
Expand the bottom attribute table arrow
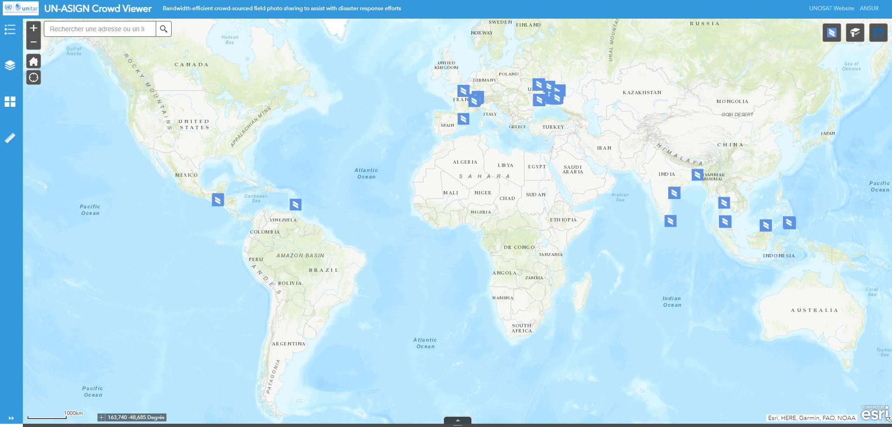click(x=457, y=420)
